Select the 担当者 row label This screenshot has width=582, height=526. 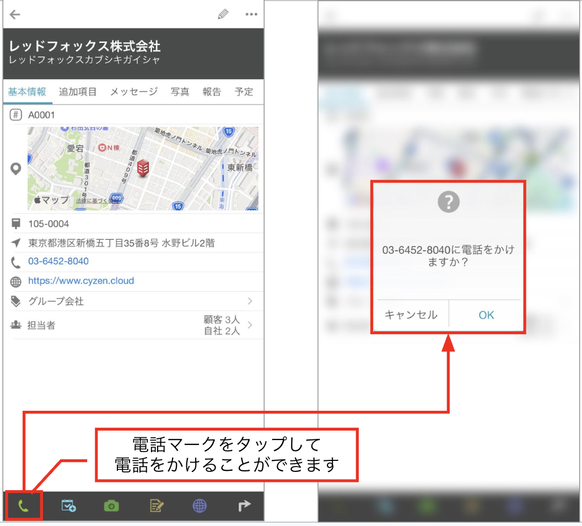[x=41, y=325]
